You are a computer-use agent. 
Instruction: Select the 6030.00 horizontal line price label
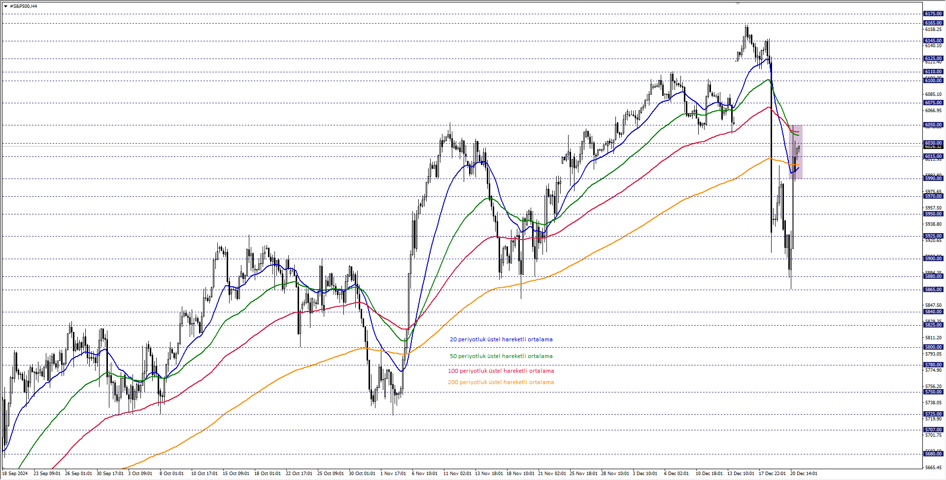(x=933, y=143)
